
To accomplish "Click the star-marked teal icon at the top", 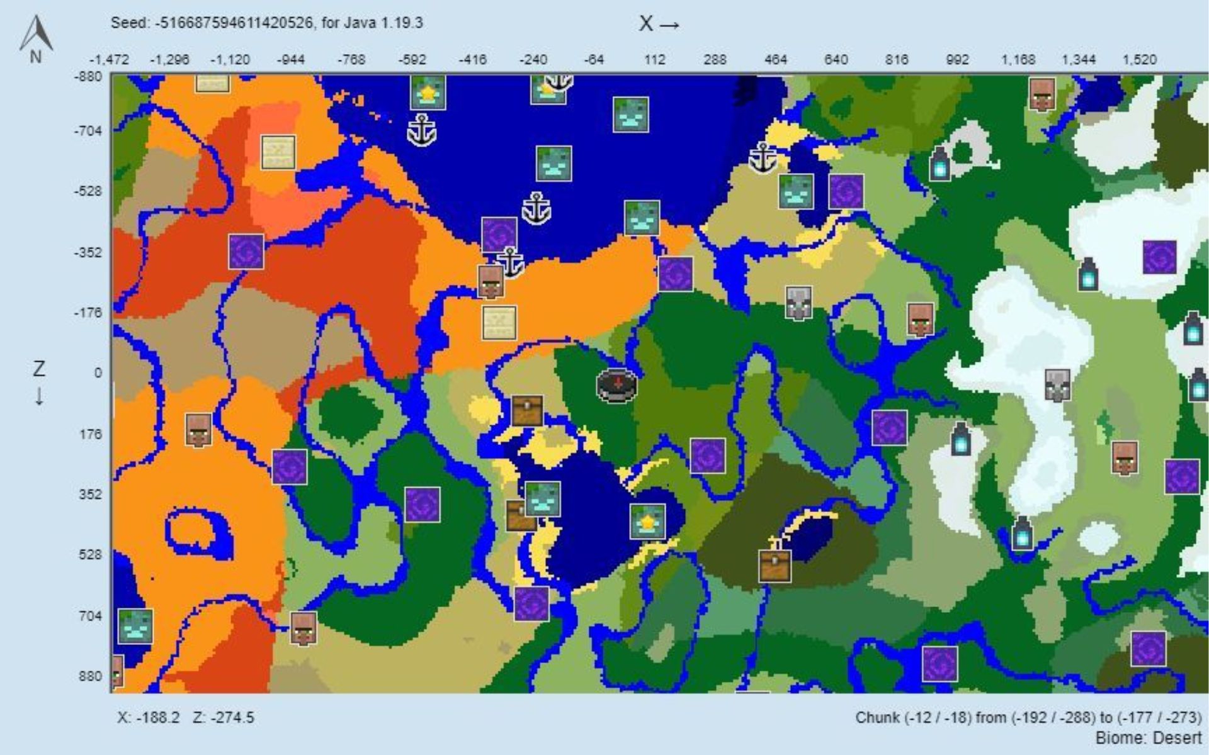I will (x=428, y=92).
